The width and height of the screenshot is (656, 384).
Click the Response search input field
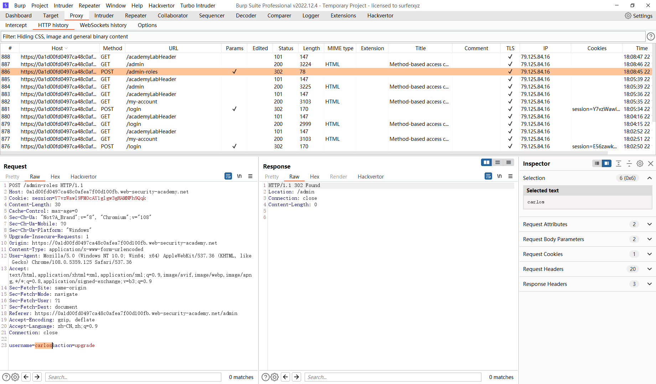[x=393, y=377]
